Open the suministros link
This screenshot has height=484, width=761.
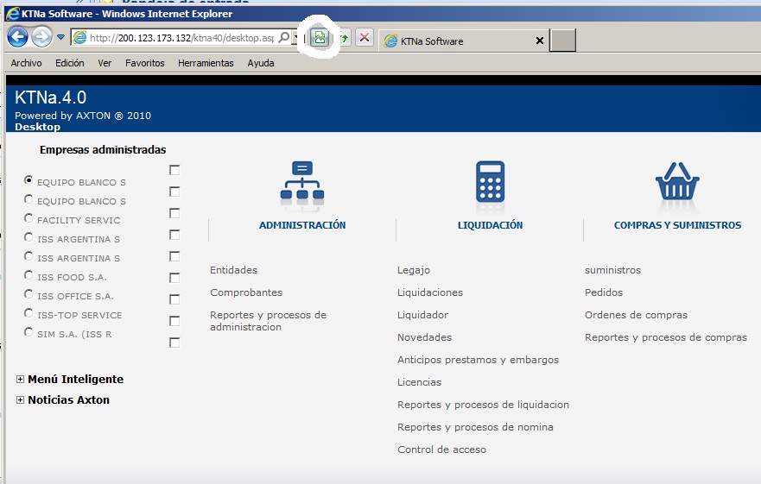612,270
